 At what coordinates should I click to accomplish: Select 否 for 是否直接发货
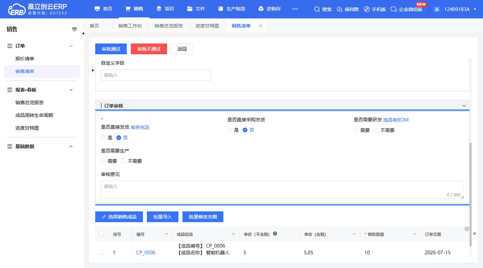[118, 138]
